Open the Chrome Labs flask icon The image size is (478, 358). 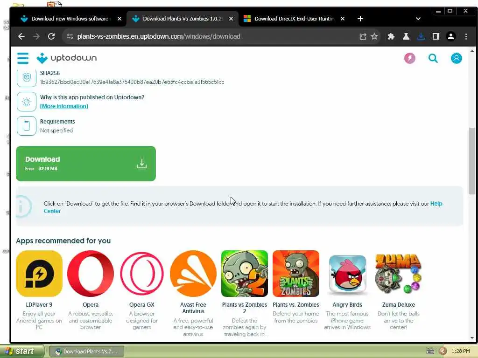406,36
